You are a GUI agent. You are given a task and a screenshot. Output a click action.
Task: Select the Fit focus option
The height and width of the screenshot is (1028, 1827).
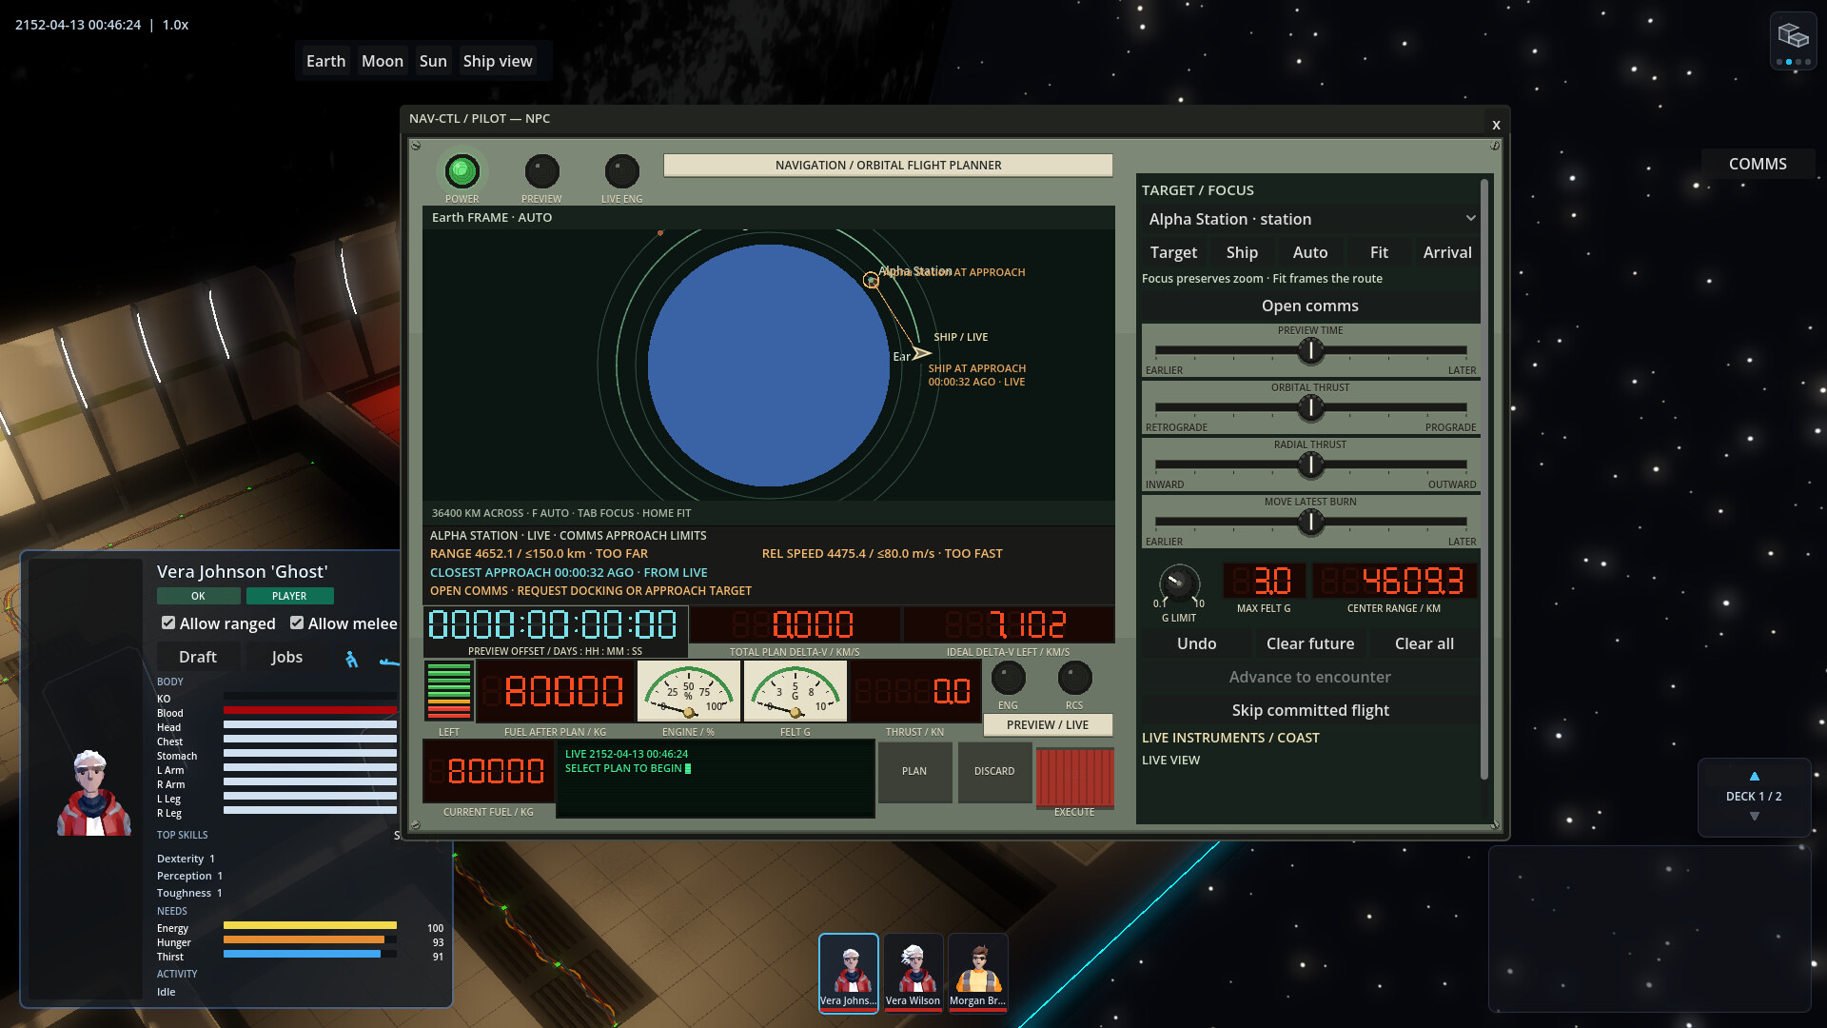[x=1379, y=252]
